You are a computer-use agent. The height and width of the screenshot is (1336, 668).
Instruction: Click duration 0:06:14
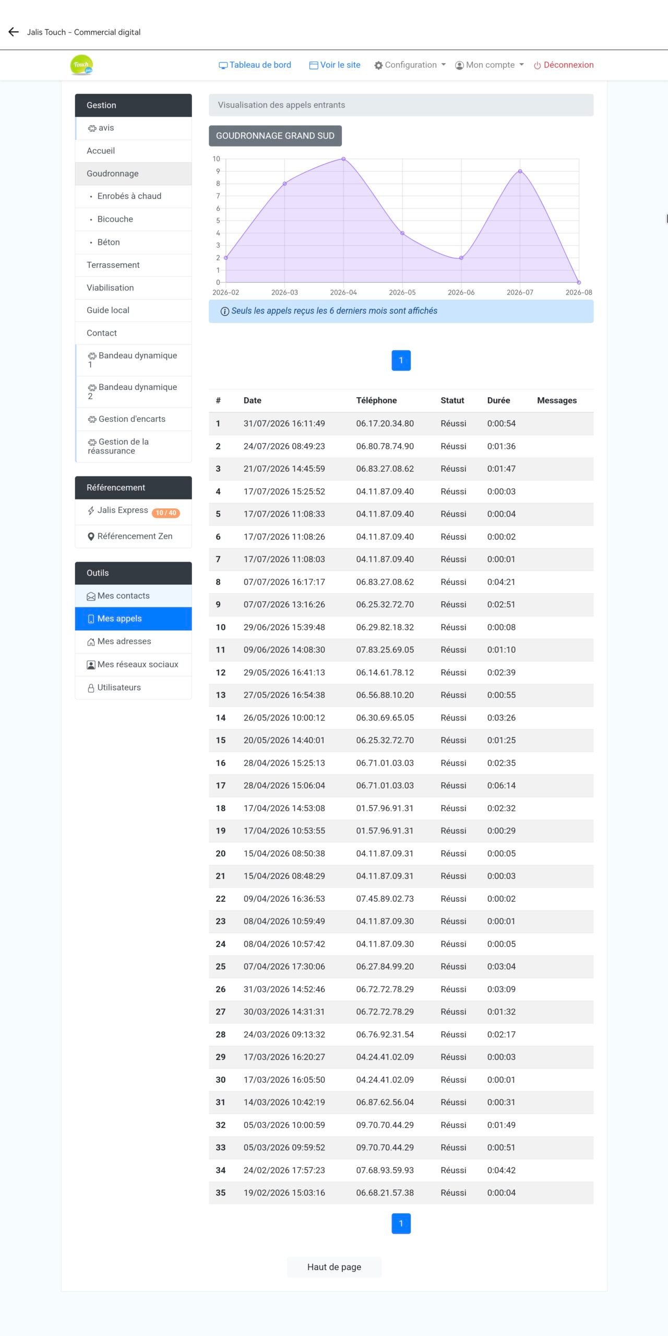[x=502, y=785]
